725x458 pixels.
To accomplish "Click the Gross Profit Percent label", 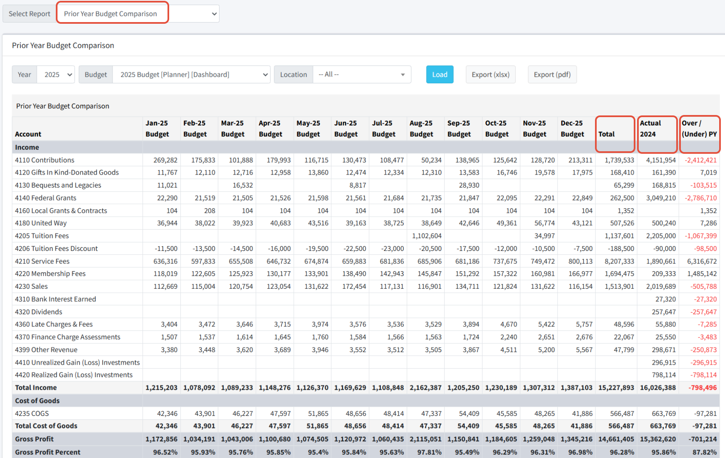I will pos(47,452).
